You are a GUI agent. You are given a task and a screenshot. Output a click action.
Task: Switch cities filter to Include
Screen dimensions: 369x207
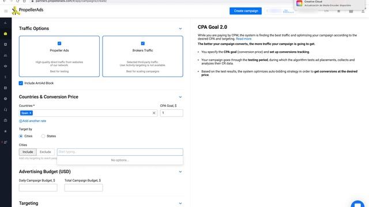28,152
